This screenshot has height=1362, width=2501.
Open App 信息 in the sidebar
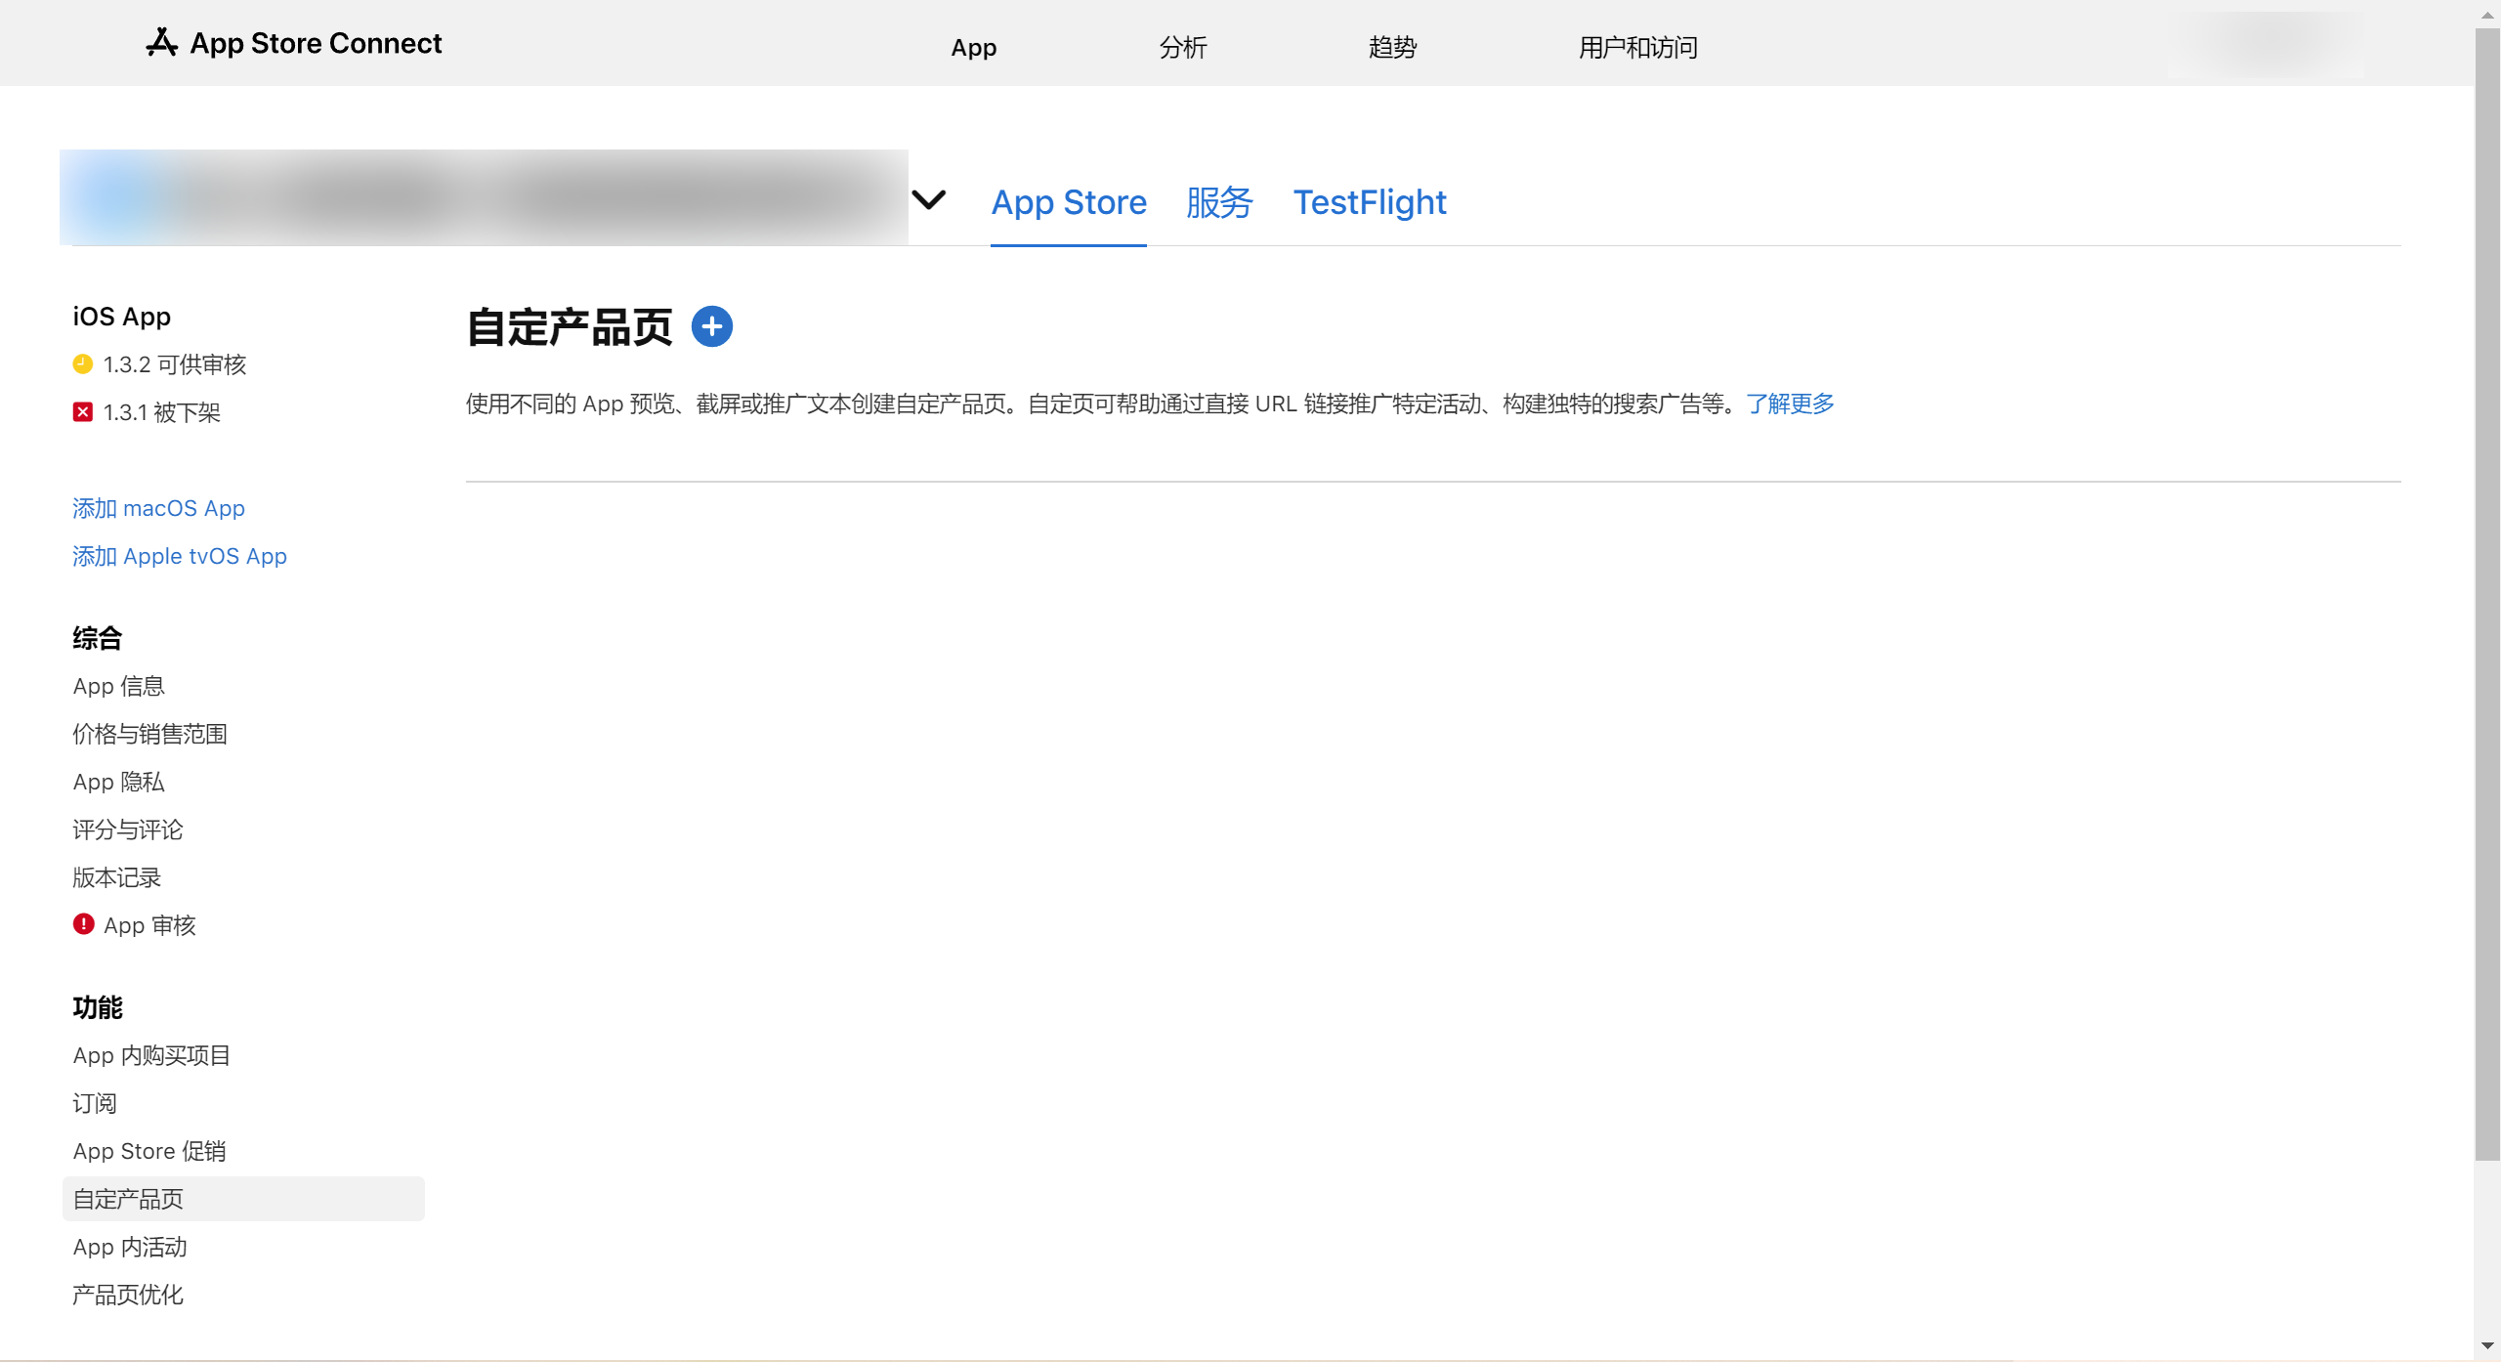pyautogui.click(x=119, y=686)
